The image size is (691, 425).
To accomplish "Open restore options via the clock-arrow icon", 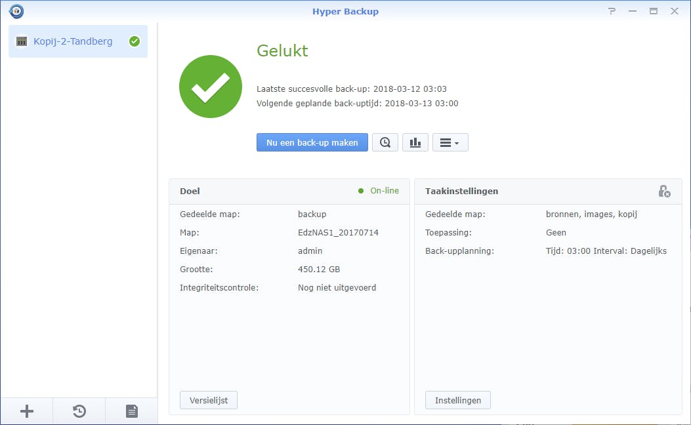I will click(x=79, y=411).
